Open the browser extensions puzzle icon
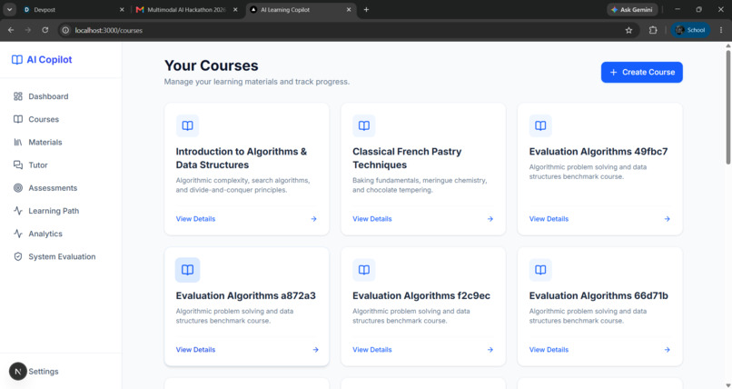The width and height of the screenshot is (732, 389). [653, 30]
